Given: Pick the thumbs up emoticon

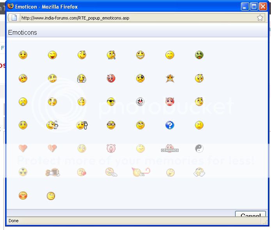Looking at the screenshot, I should tap(52, 125).
